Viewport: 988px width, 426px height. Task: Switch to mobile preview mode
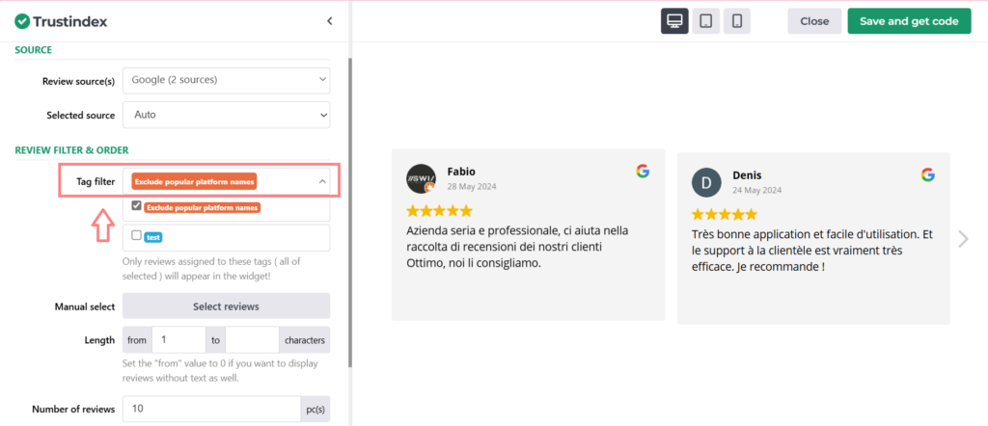coord(737,21)
